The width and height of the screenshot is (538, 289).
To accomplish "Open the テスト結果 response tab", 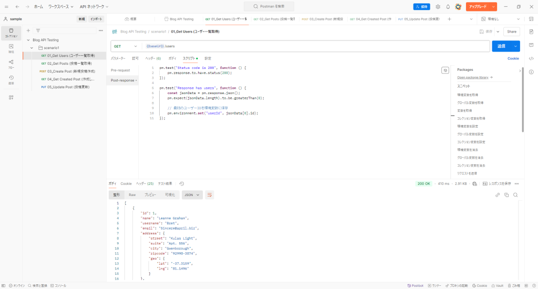I will (x=165, y=183).
